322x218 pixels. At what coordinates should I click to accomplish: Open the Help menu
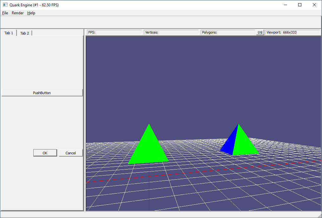[x=31, y=13]
